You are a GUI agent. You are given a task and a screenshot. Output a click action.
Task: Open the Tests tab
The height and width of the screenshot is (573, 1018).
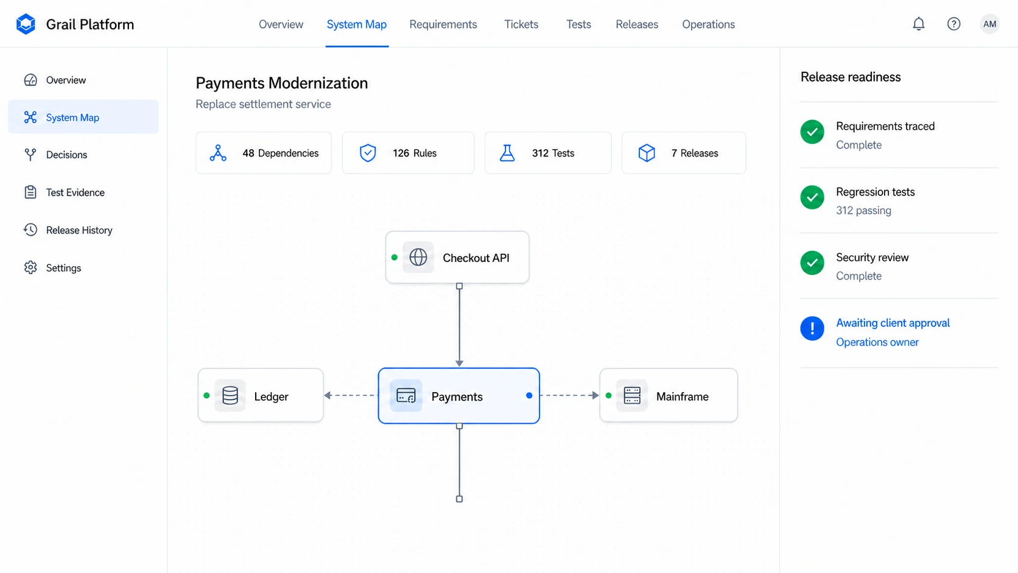click(x=578, y=24)
